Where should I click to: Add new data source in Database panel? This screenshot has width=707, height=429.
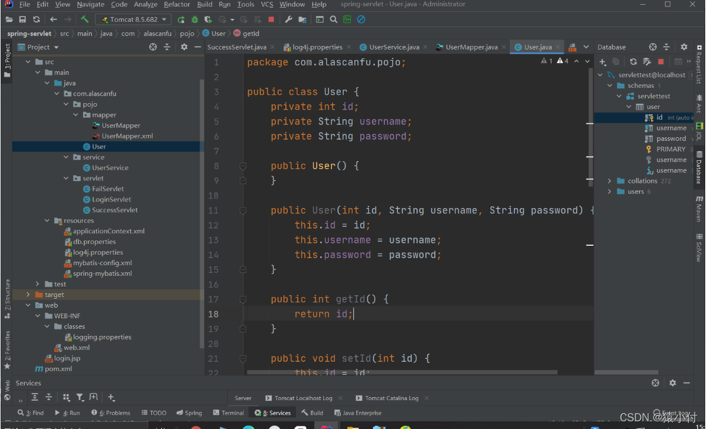[603, 61]
